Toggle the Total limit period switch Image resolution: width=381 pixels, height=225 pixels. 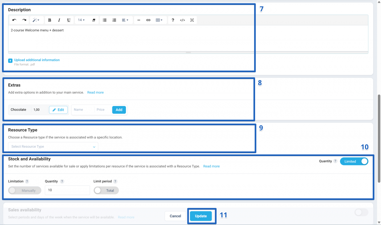[106, 190]
